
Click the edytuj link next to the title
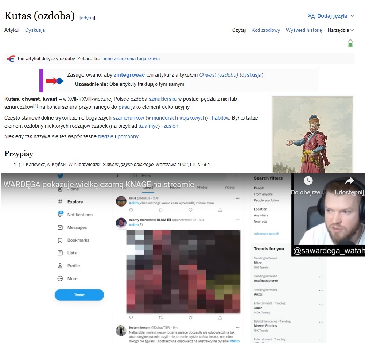87,18
